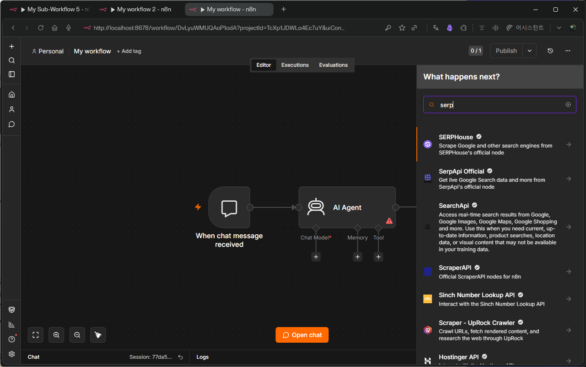Expand the Scraper - UpRock Crawler arrow
The image size is (586, 367).
click(x=569, y=330)
